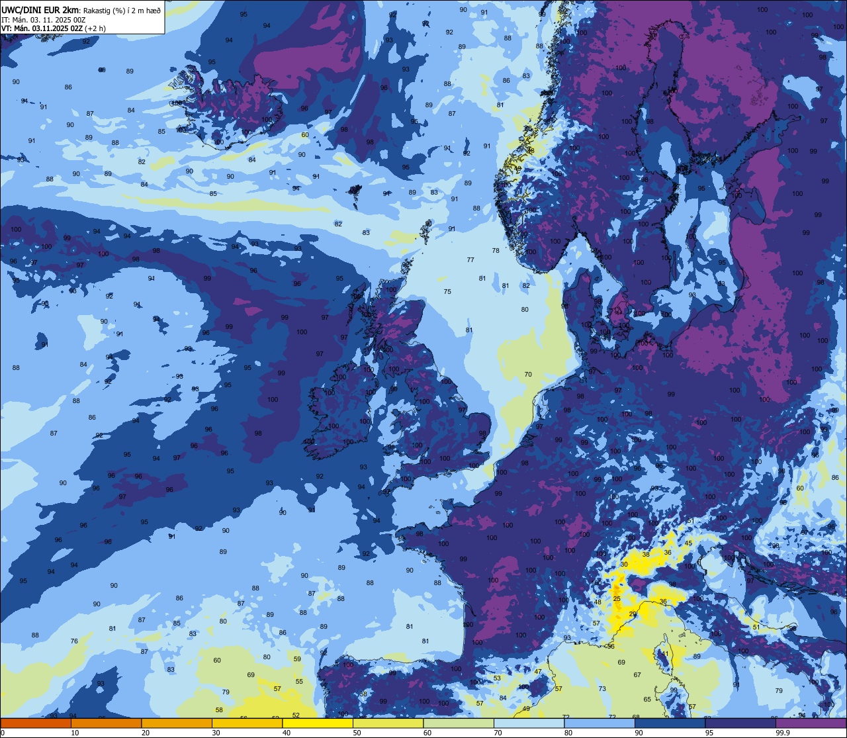The width and height of the screenshot is (847, 738).
Task: Click the pale green 60–70 legend swatch
Action: pos(459,723)
